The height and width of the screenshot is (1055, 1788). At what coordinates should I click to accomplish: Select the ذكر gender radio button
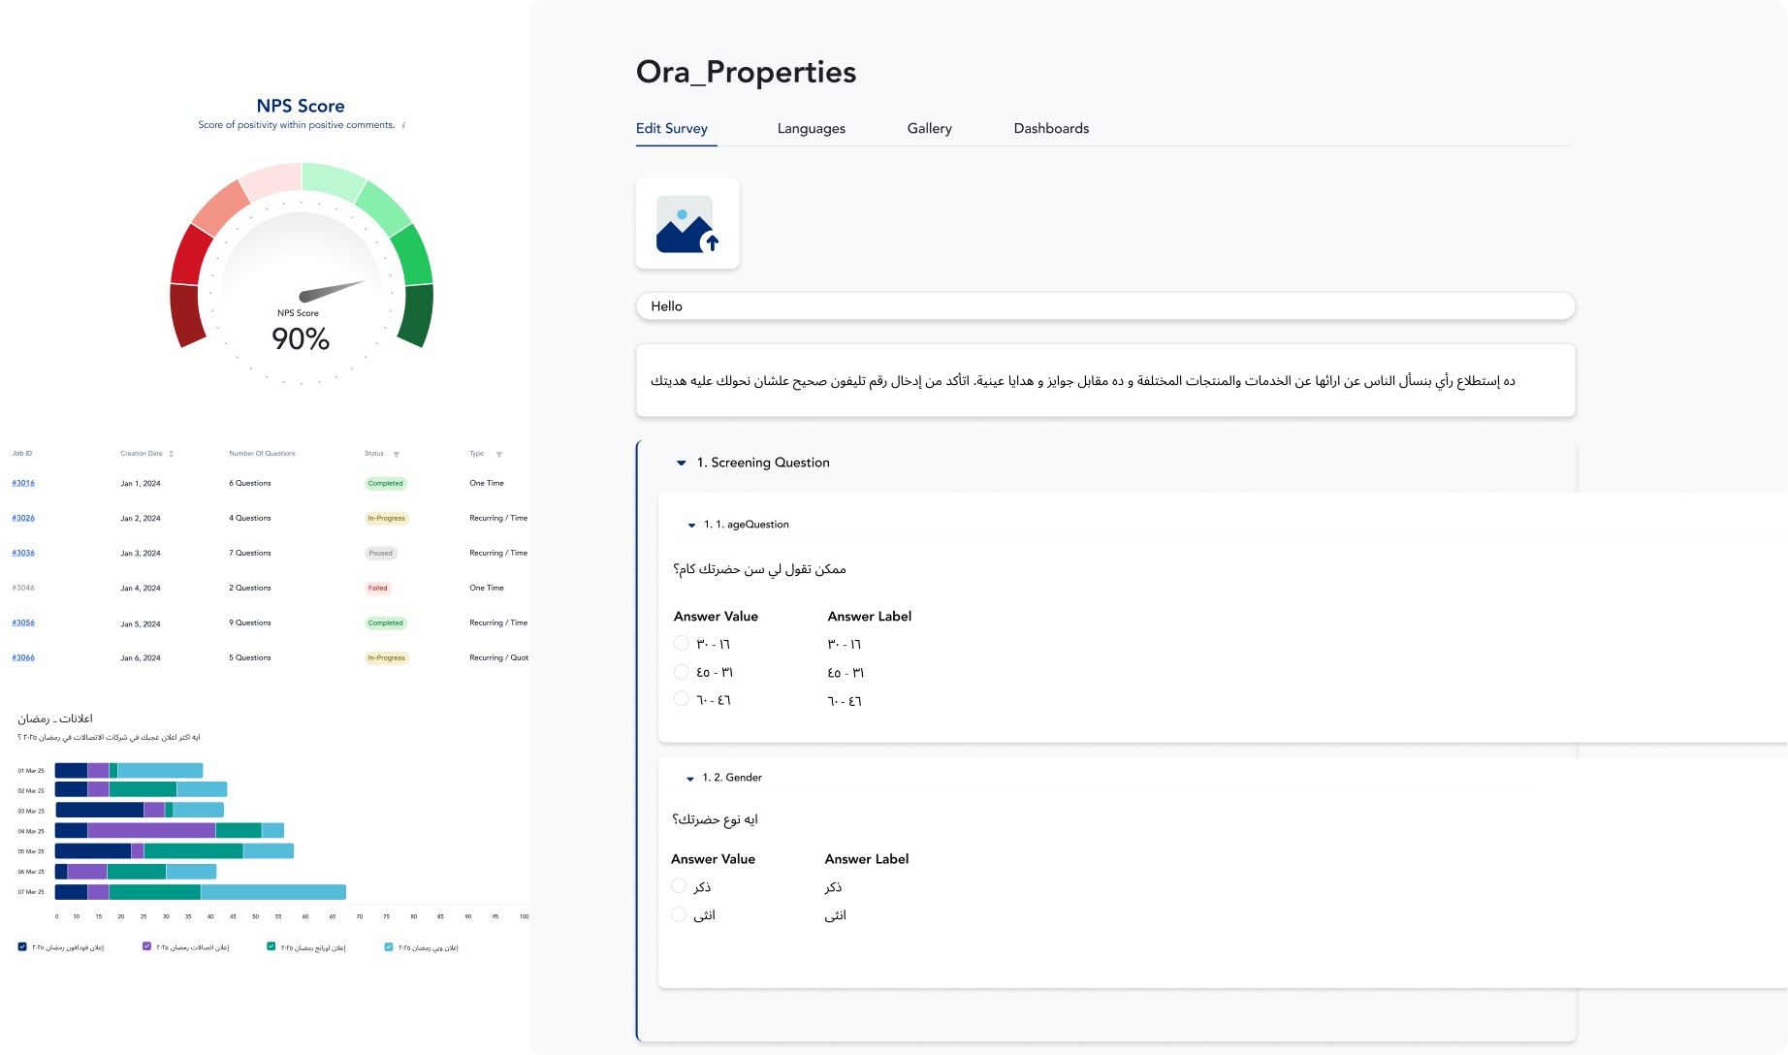(x=679, y=885)
